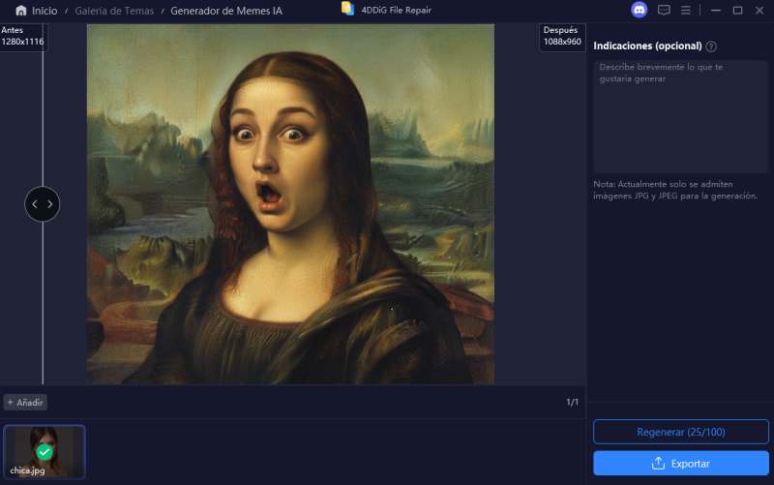This screenshot has height=485, width=774.
Task: Click the Exportar button
Action: pyautogui.click(x=680, y=463)
